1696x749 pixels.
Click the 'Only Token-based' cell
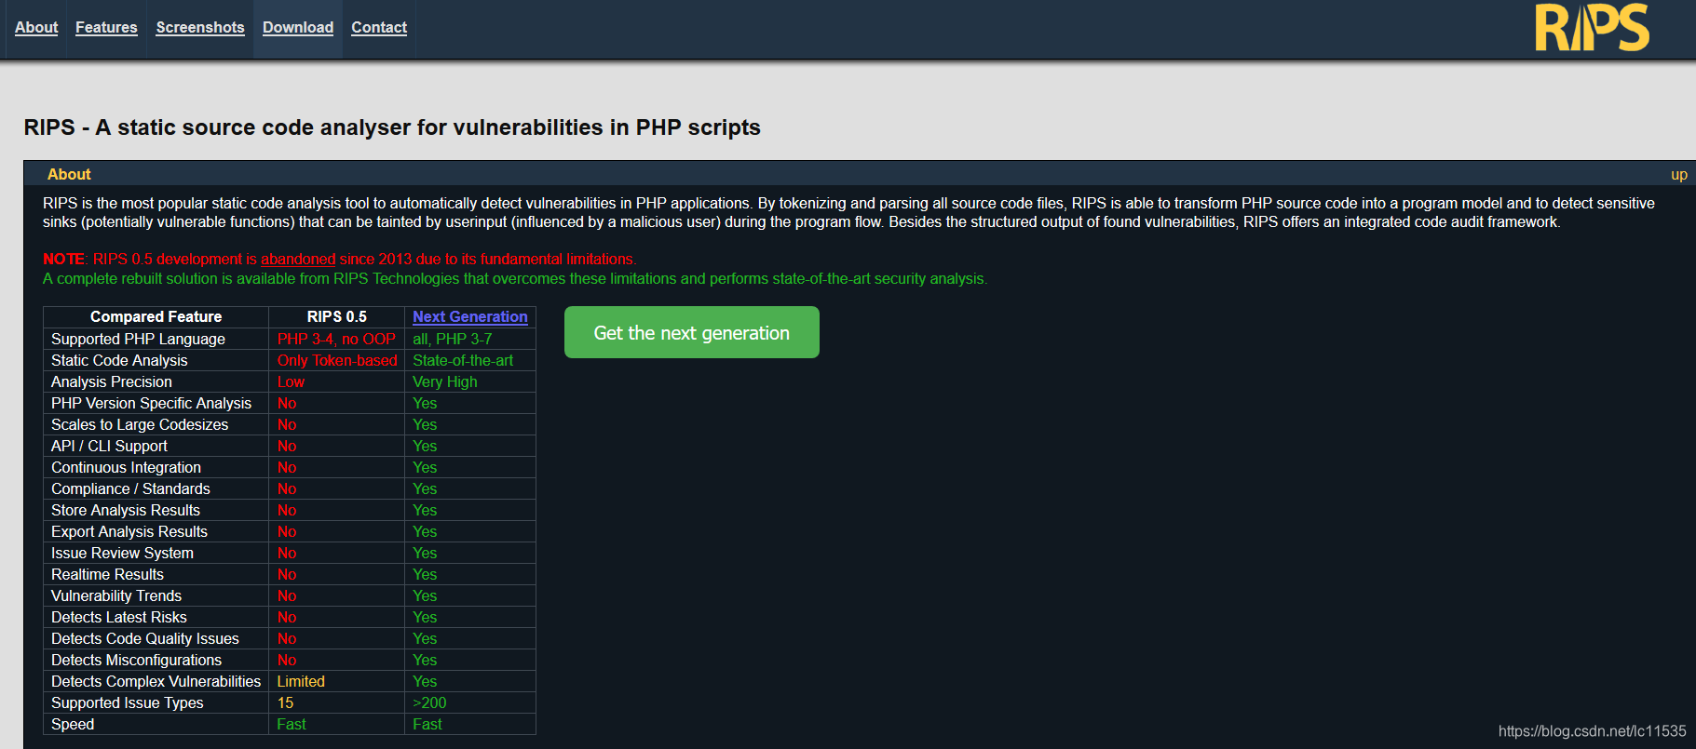click(x=337, y=361)
